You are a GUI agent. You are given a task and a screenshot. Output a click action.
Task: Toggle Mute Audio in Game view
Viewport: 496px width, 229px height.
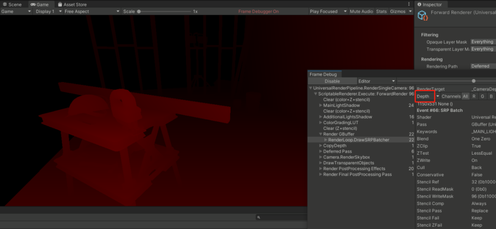pos(361,11)
